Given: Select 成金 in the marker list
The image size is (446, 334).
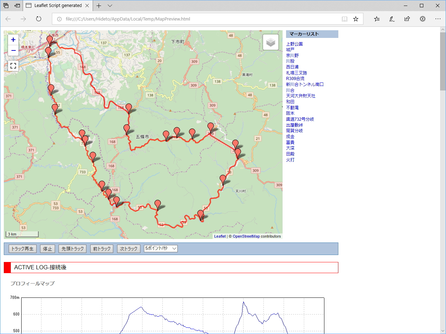Looking at the screenshot, I should (290, 137).
